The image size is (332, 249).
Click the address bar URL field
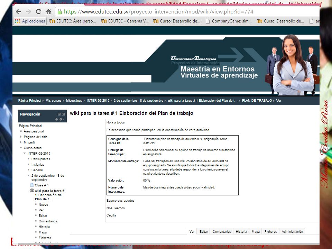187,12
